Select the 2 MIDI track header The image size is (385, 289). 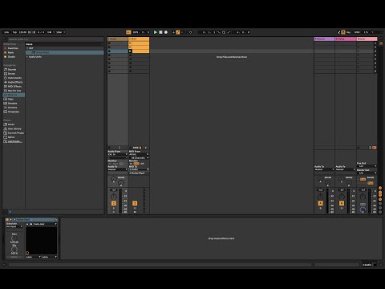click(x=139, y=39)
